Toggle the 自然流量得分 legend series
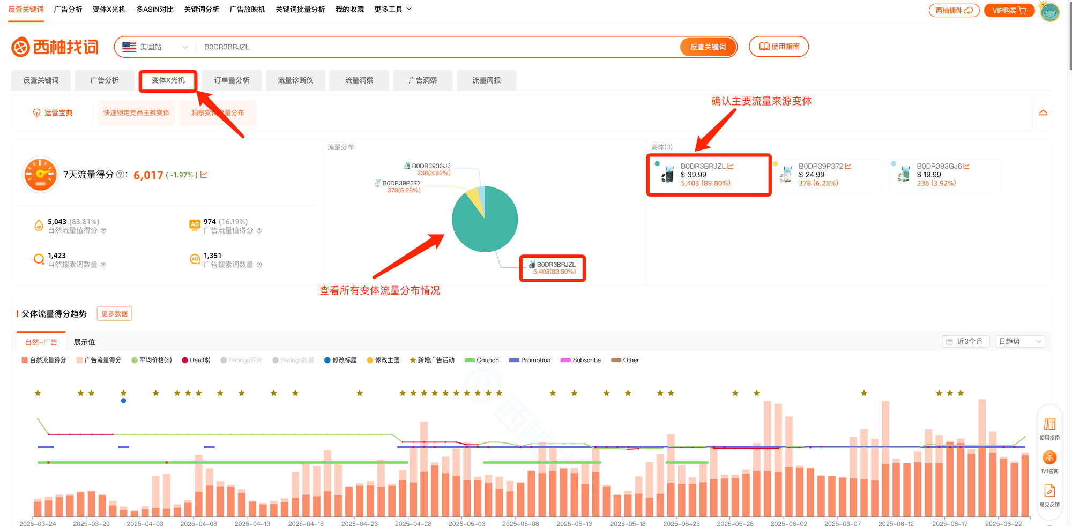Screen dimensions: 1072x526 [44, 360]
